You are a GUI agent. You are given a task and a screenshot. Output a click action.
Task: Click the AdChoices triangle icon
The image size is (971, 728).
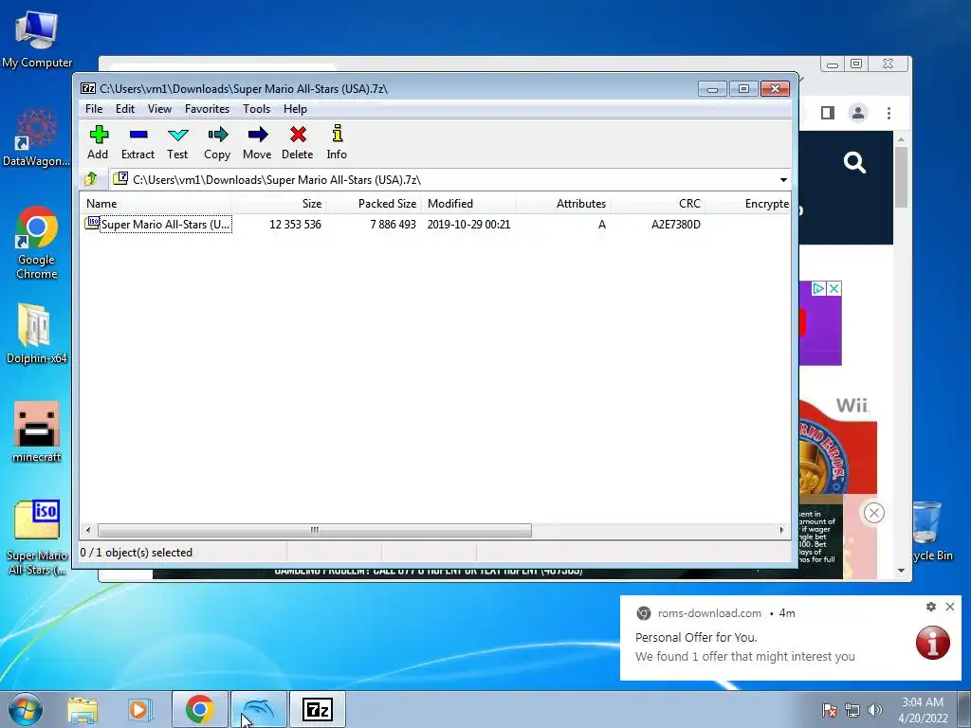coord(818,288)
